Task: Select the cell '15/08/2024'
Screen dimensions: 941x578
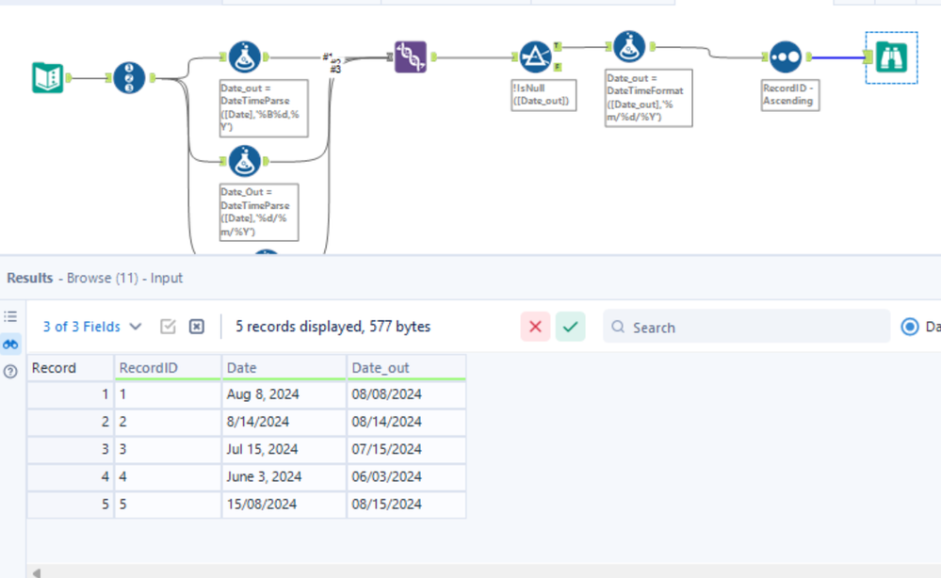Action: point(284,505)
